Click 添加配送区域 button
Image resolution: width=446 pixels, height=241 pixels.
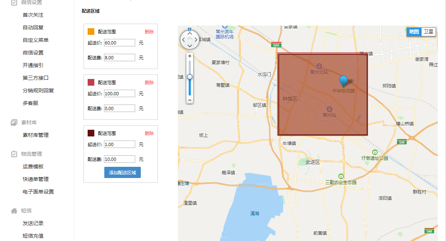pos(123,173)
